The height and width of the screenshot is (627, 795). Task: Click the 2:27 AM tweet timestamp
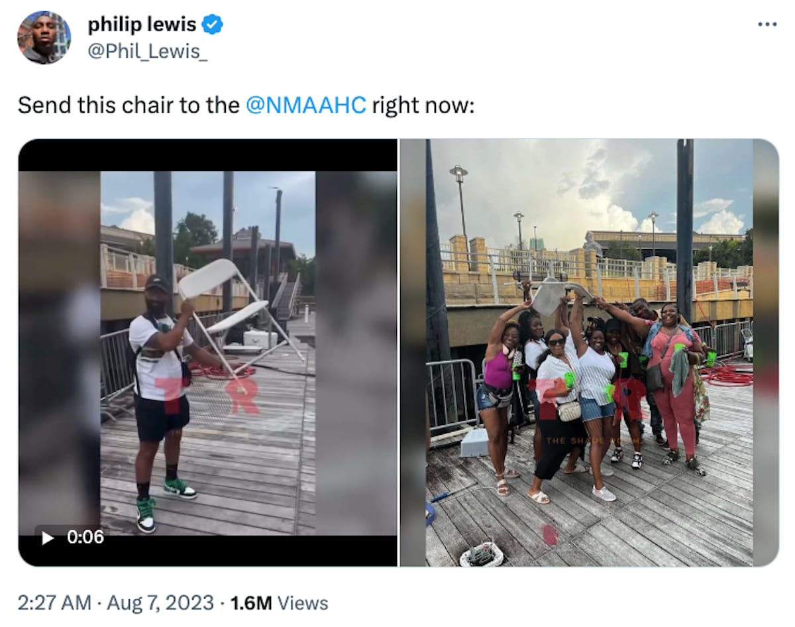click(54, 603)
